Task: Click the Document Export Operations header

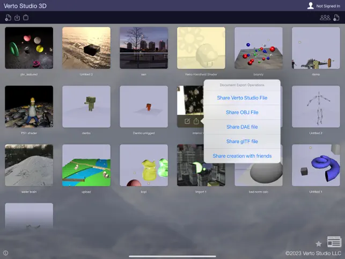Action: [242, 85]
